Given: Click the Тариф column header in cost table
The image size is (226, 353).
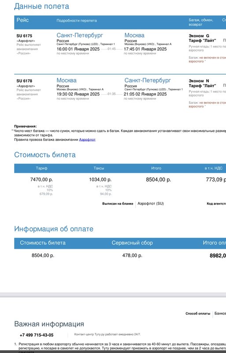Looking at the screenshot, I should click(41, 168).
